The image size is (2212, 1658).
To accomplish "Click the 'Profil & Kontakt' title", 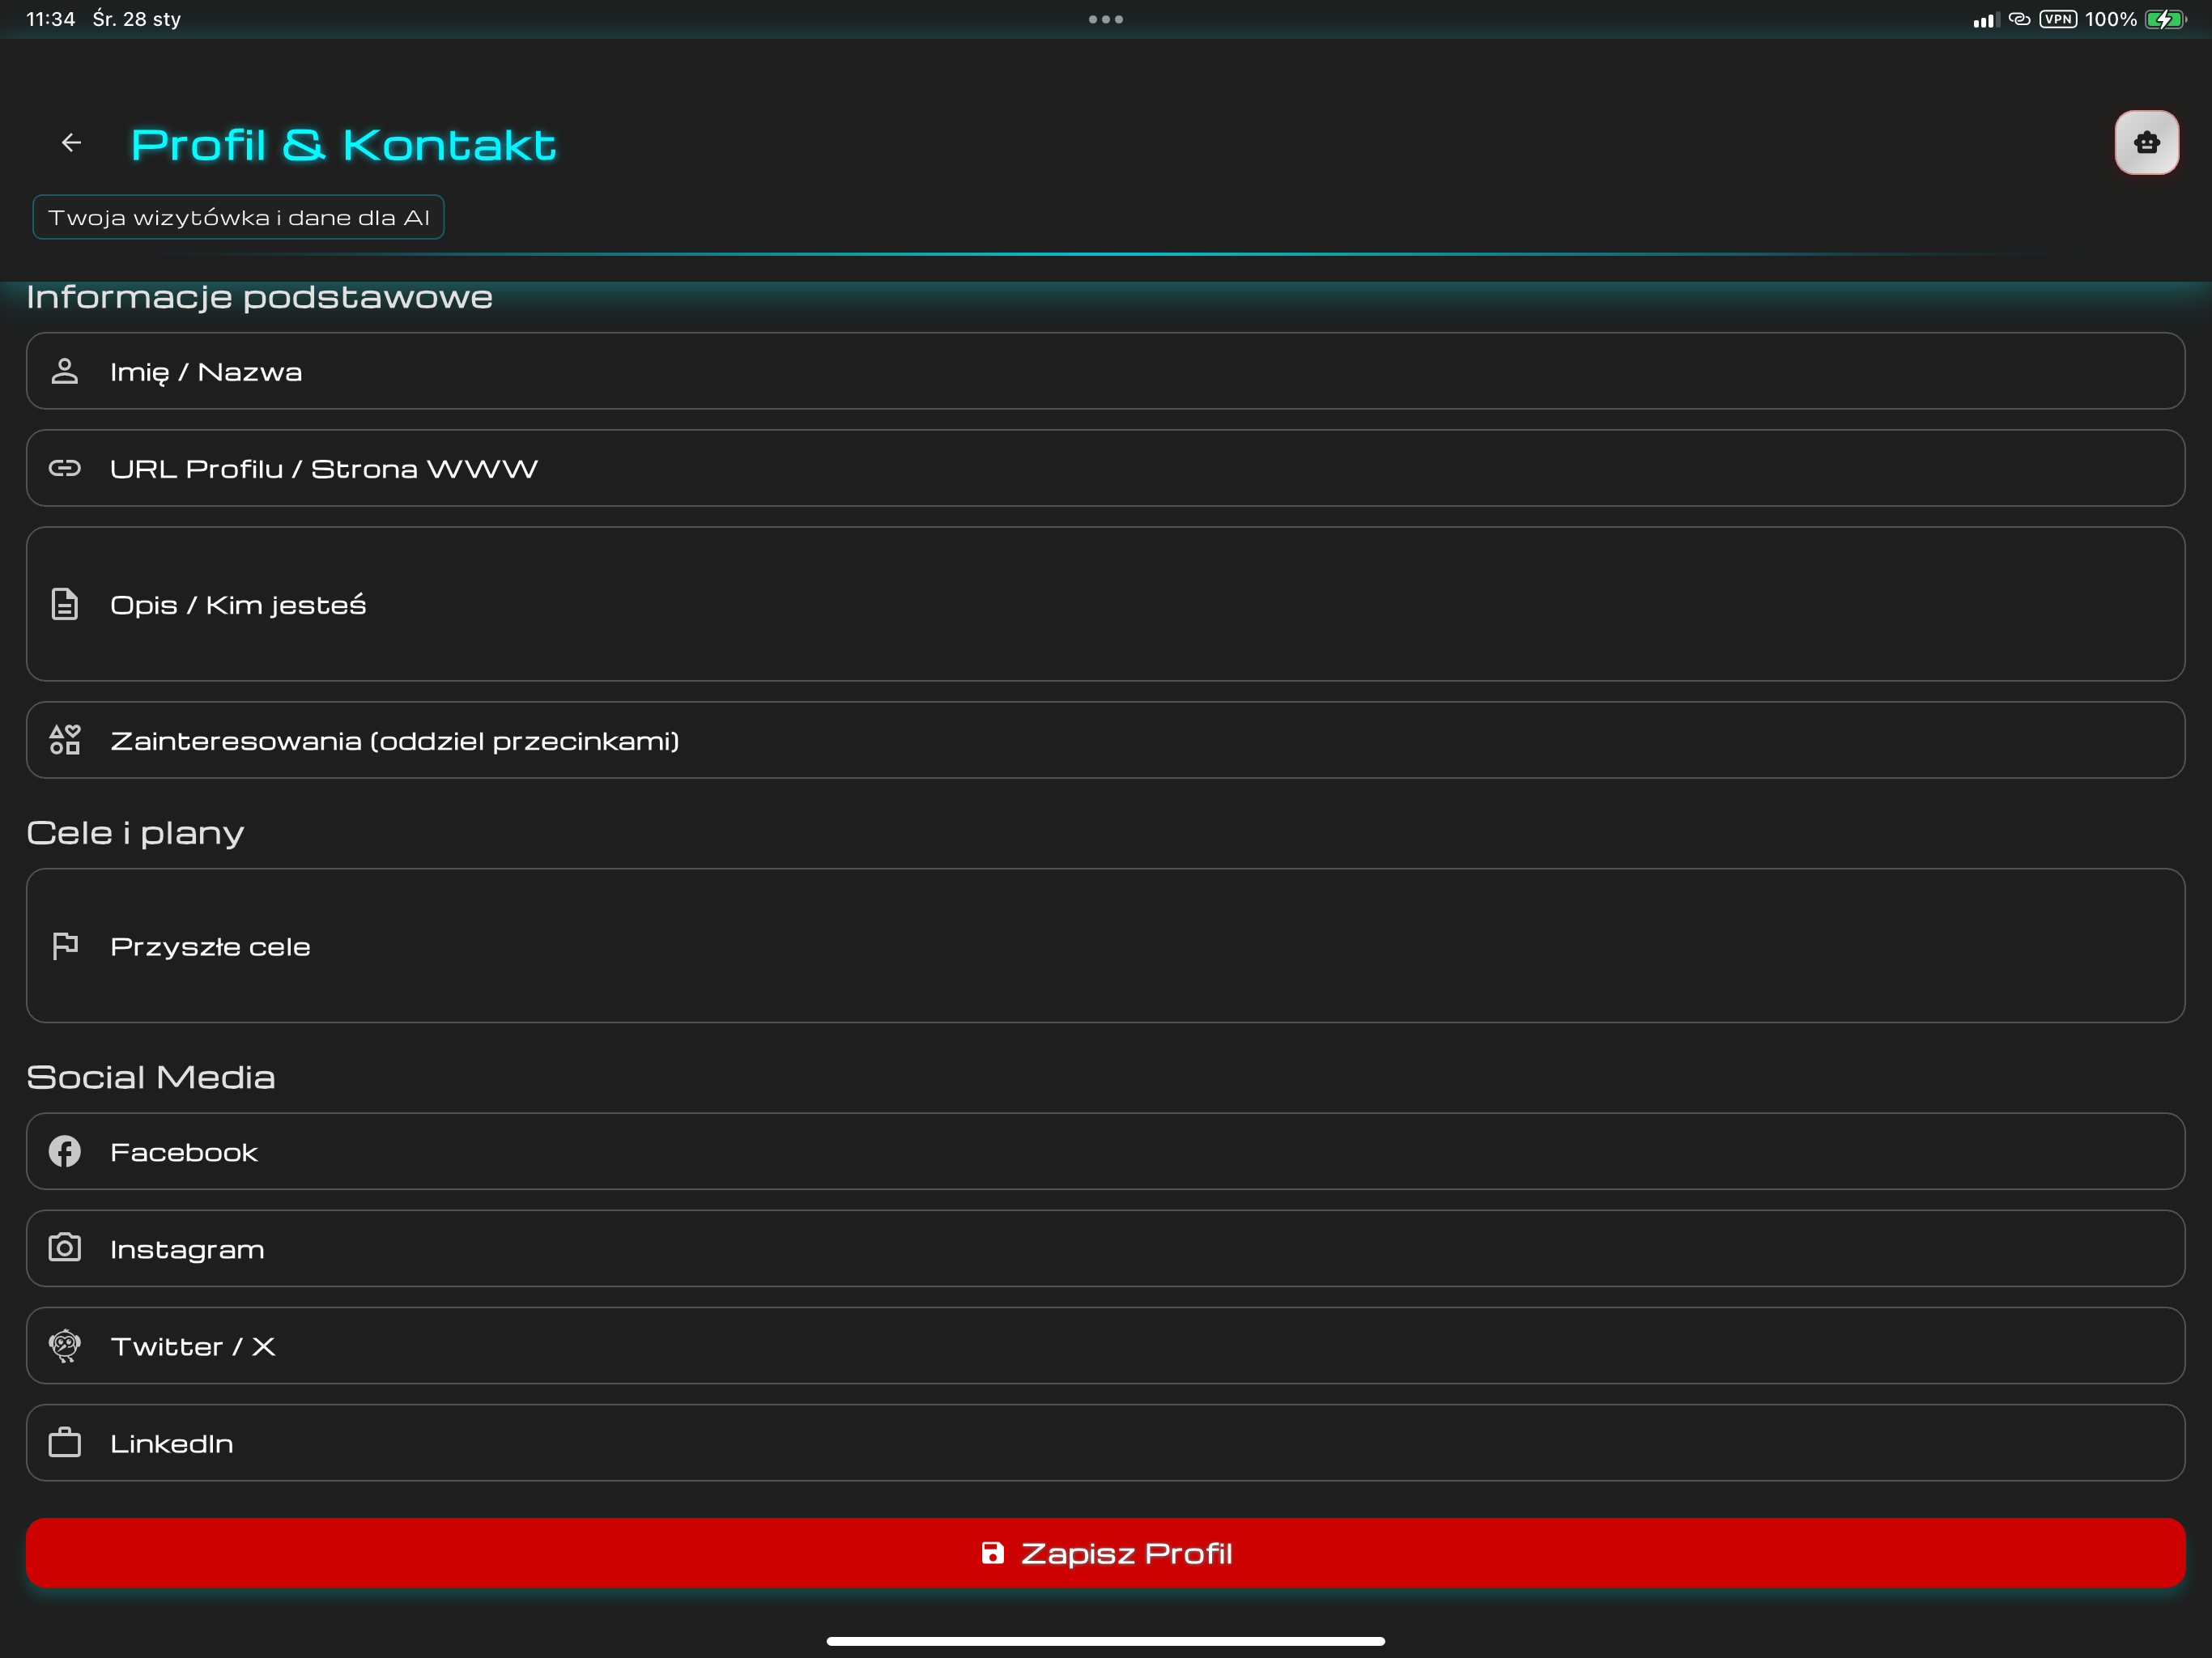I will tap(343, 145).
